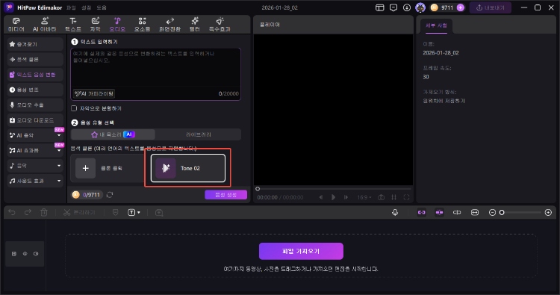Open 즐겨찾기 favorites in sidebar
This screenshot has height=295, width=560.
(35, 44)
